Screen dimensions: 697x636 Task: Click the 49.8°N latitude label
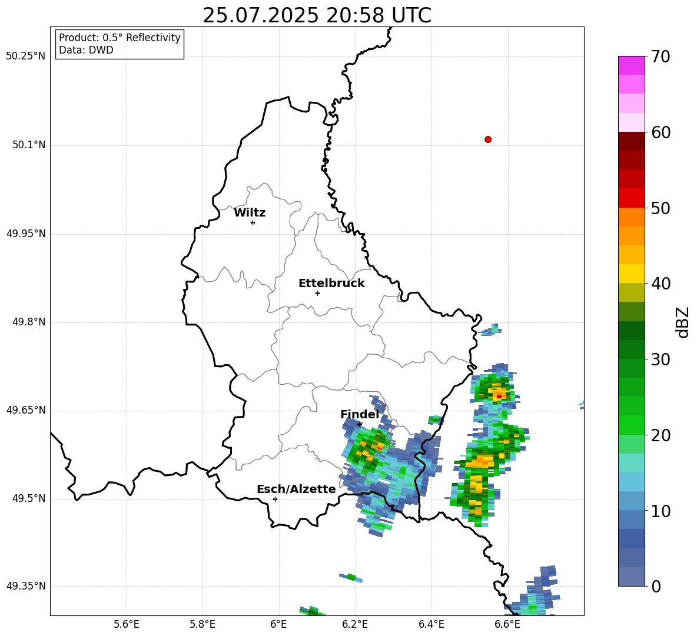[29, 322]
